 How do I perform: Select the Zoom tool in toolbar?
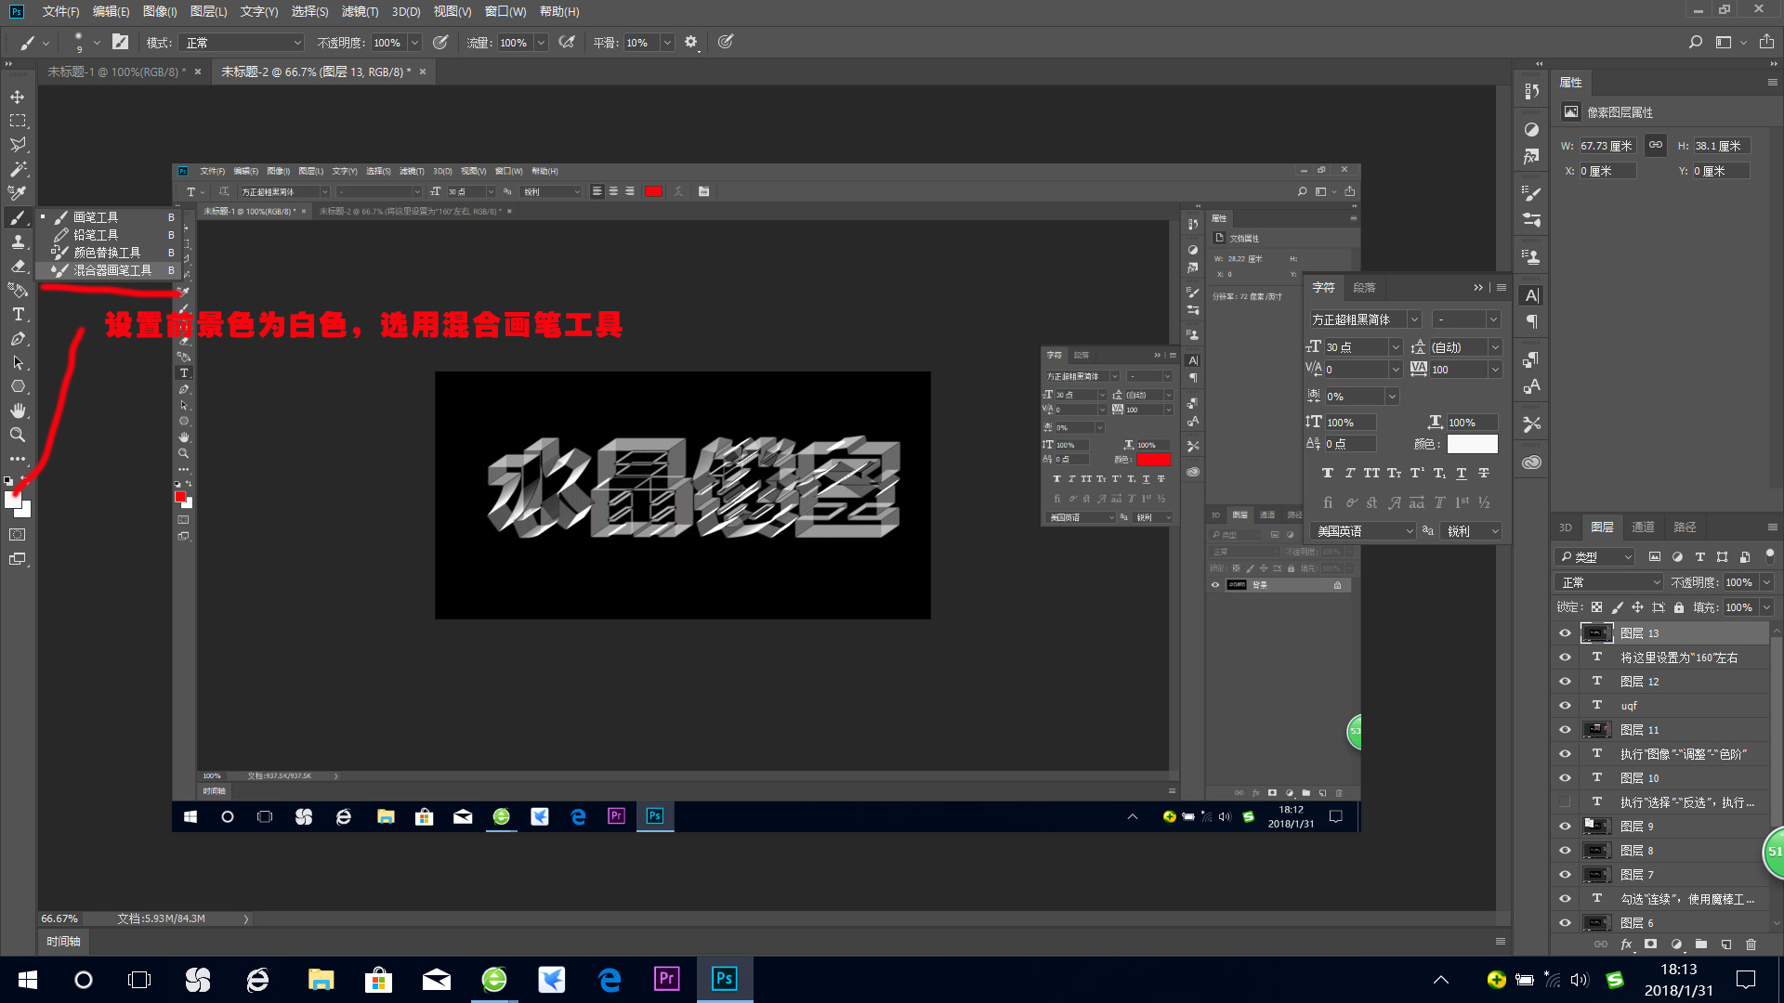click(x=18, y=435)
